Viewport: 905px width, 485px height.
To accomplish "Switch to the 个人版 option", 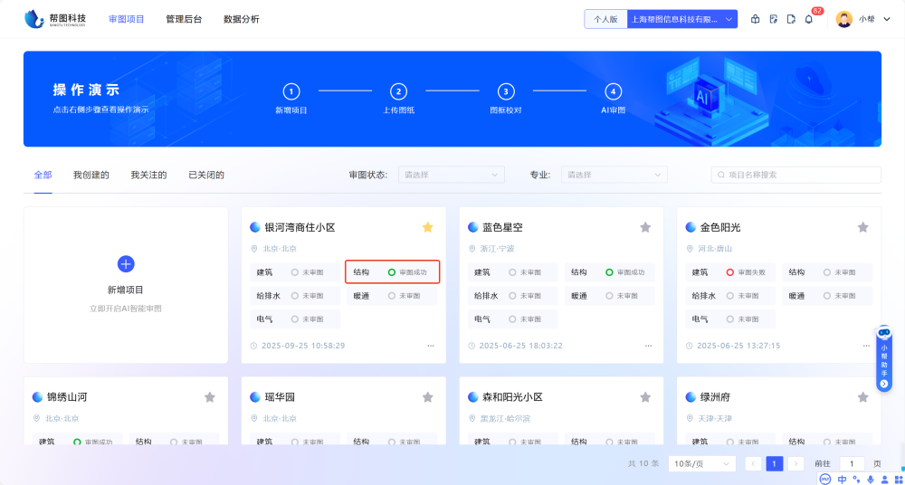I will click(x=605, y=19).
